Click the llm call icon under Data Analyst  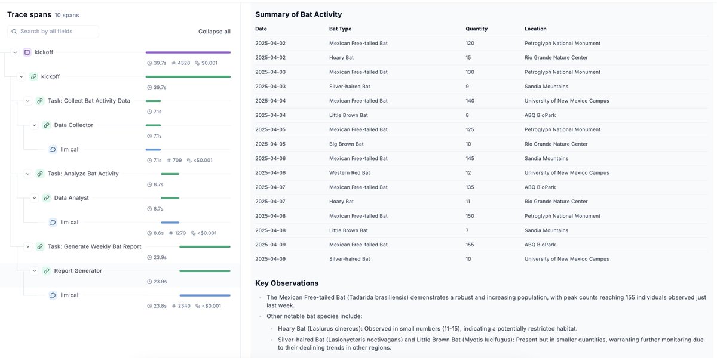coord(53,223)
